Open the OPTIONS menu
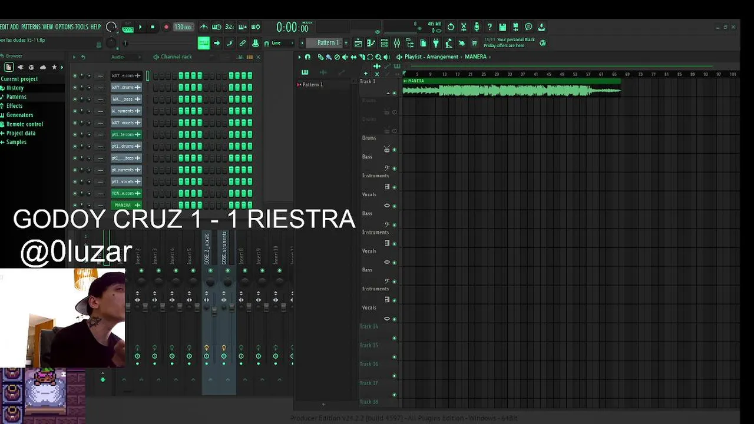Viewport: 754px width, 424px height. [64, 27]
